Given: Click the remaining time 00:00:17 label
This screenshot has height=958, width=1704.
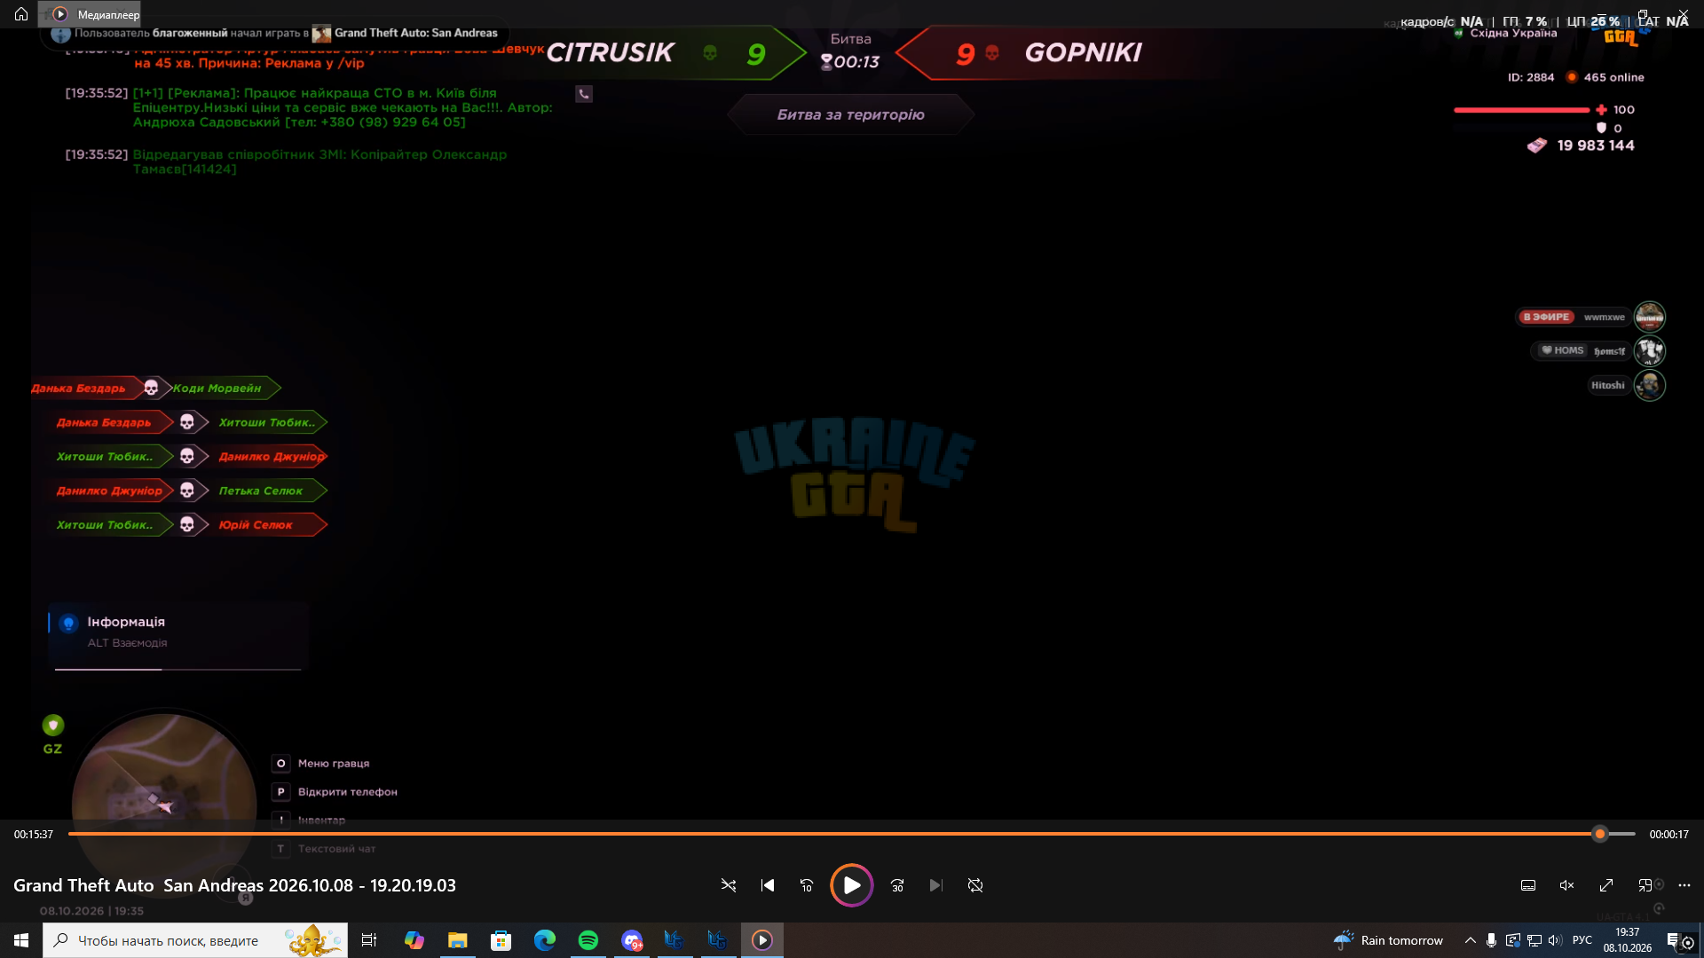Looking at the screenshot, I should tap(1669, 834).
